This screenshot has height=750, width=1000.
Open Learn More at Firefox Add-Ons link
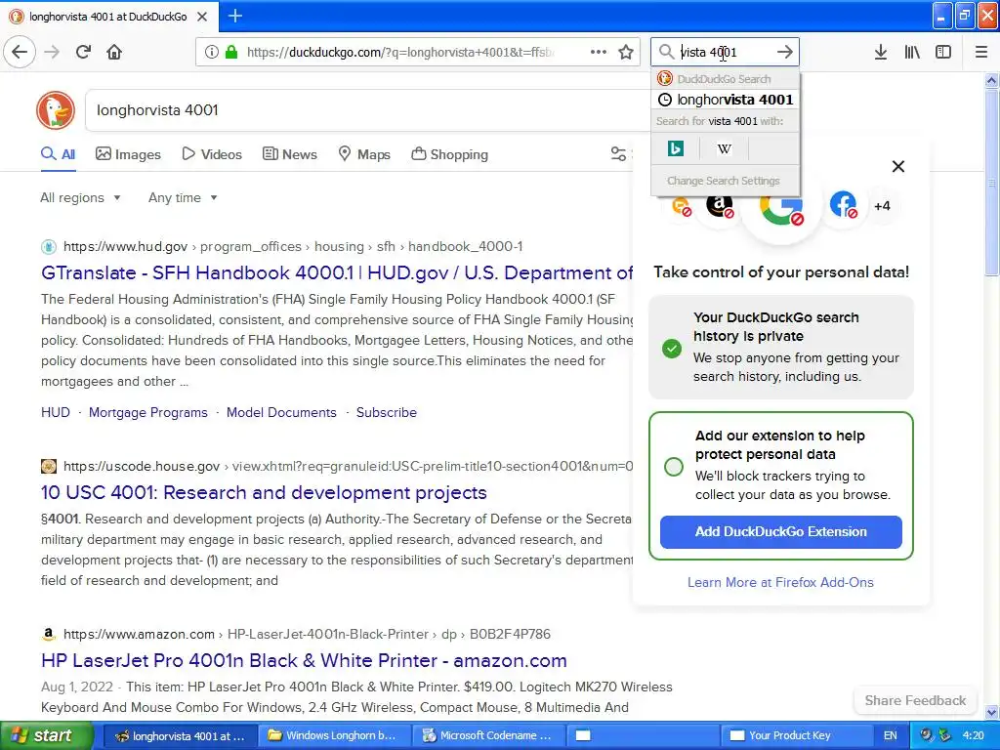click(780, 582)
